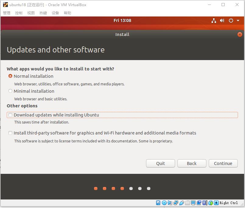This screenshot has height=208, width=245.
Task: Click the 'Other options' heading
Action: coord(22,106)
